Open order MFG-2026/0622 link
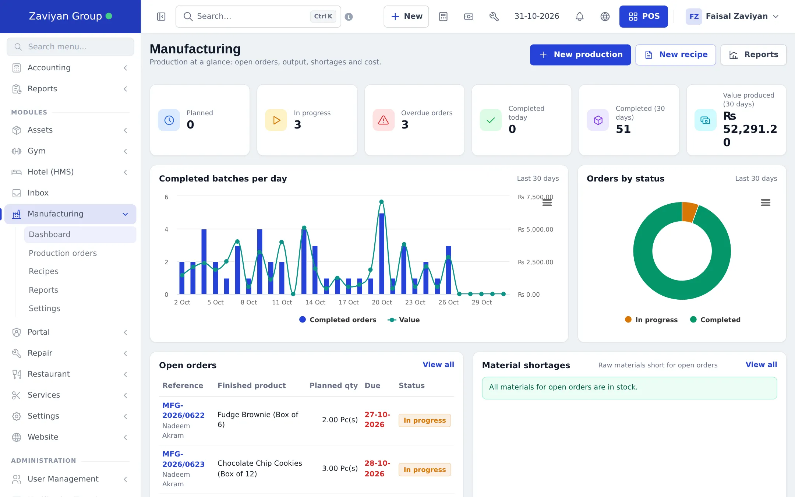Screen dimensions: 795x497 pyautogui.click(x=183, y=410)
